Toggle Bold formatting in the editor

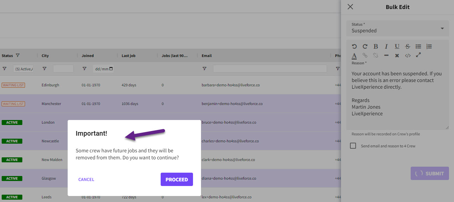376,47
